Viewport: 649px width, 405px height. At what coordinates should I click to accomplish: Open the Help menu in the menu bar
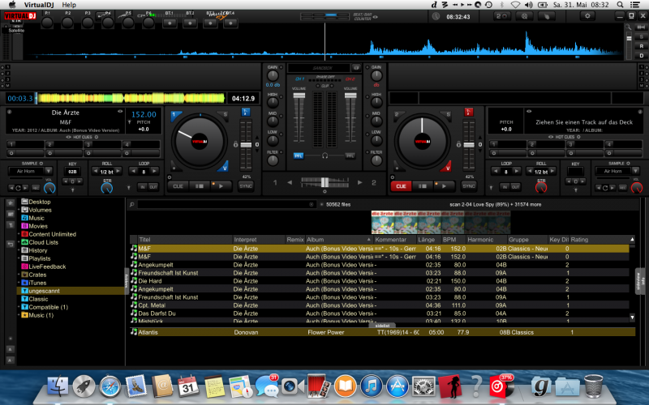pos(69,5)
